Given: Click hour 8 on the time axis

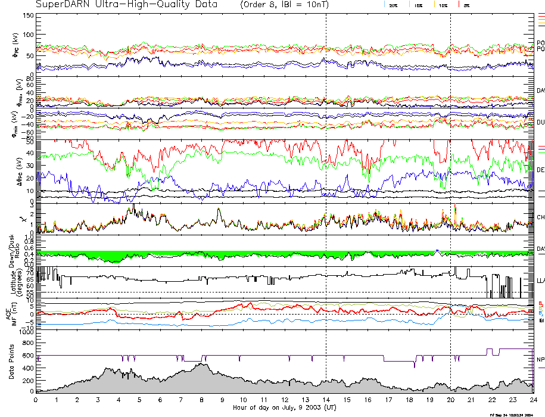Looking at the screenshot, I should point(202,400).
